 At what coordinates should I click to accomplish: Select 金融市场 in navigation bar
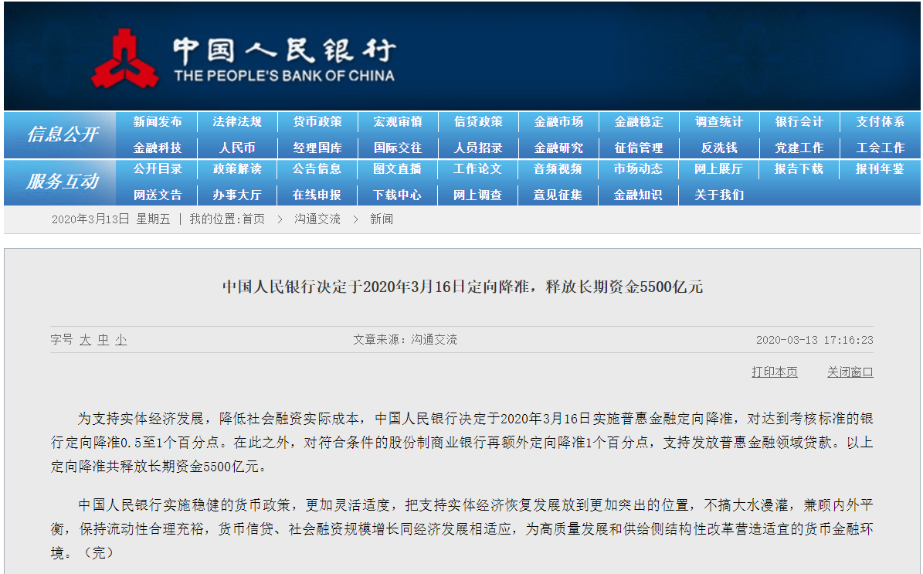[x=558, y=122]
